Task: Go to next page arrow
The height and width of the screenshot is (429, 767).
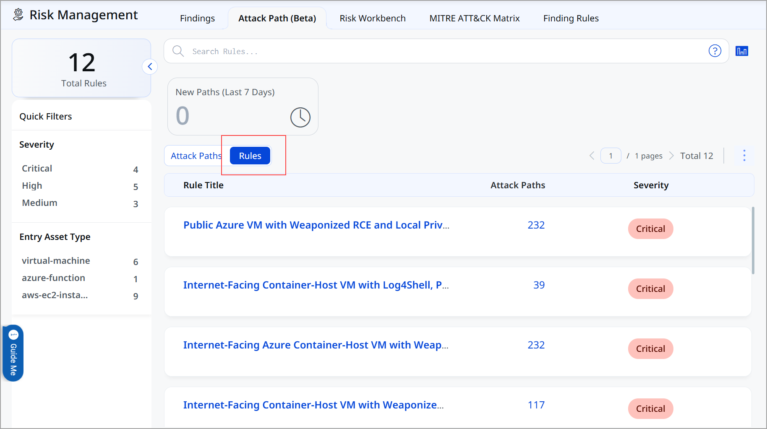Action: pyautogui.click(x=671, y=156)
